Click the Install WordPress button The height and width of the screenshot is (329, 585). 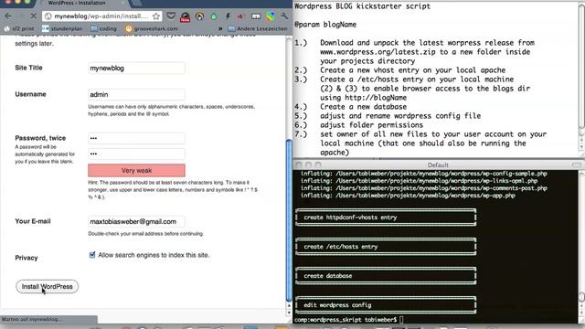click(47, 286)
